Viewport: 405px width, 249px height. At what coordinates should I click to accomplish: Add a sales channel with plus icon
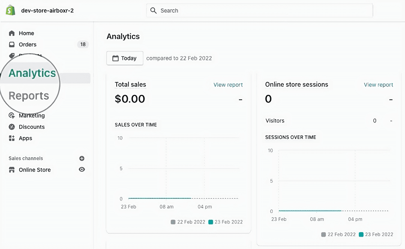[x=82, y=158]
